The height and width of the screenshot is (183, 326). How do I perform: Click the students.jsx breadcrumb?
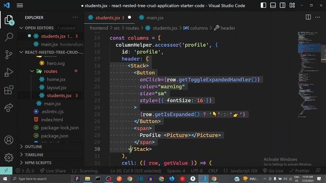(x=161, y=28)
